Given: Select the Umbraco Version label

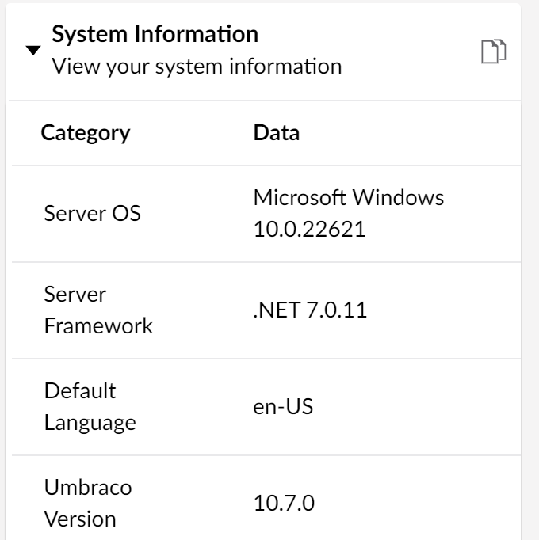Looking at the screenshot, I should (88, 503).
